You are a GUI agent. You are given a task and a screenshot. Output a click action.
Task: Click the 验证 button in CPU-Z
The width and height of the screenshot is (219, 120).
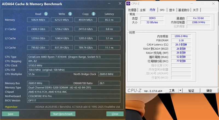point(191,91)
